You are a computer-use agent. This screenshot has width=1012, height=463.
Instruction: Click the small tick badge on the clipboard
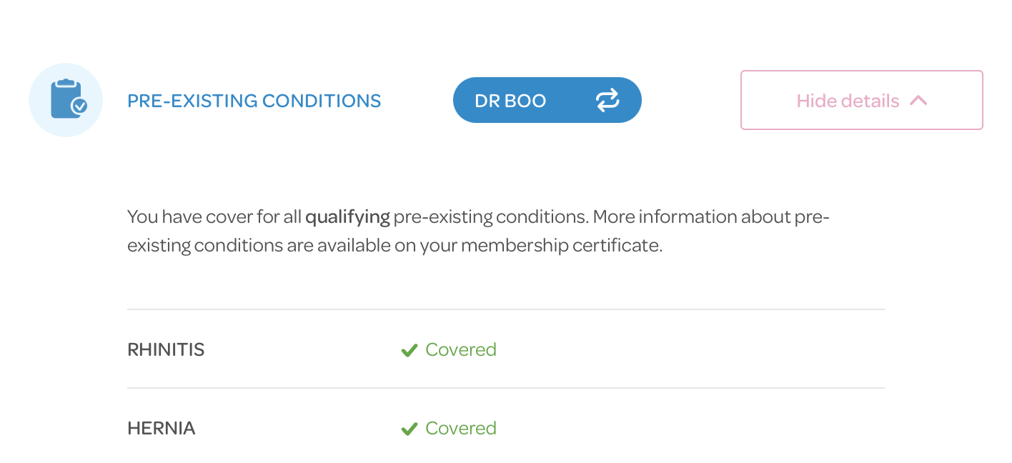(79, 106)
